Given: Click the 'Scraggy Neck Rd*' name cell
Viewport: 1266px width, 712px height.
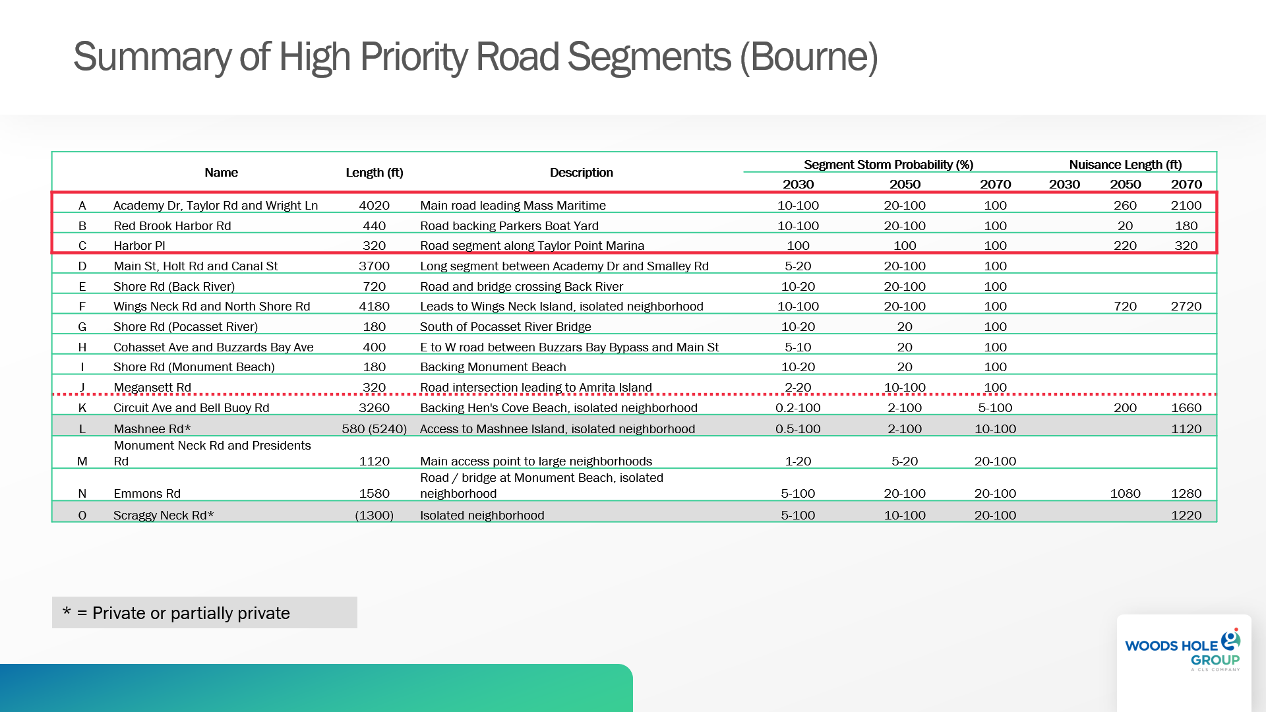Looking at the screenshot, I should (x=164, y=516).
